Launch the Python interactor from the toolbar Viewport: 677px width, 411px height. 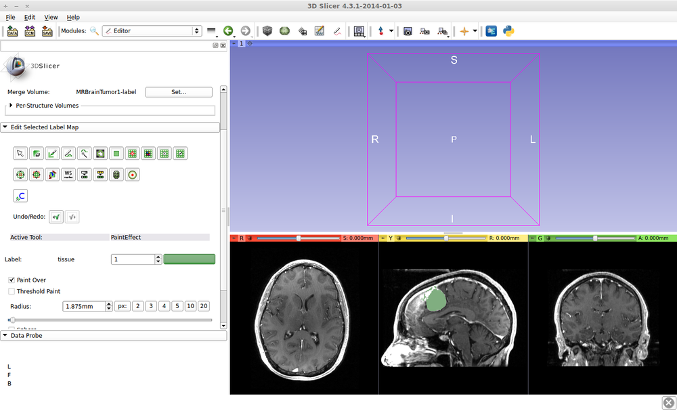pos(510,30)
